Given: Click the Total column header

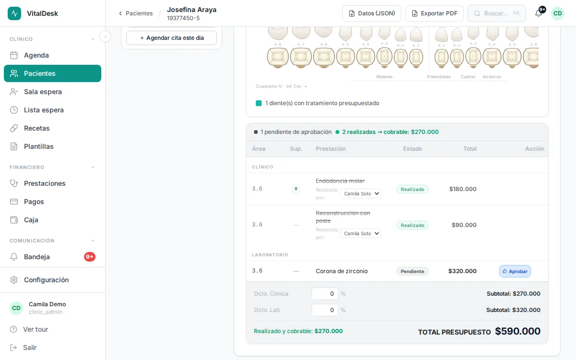Looking at the screenshot, I should click(470, 149).
